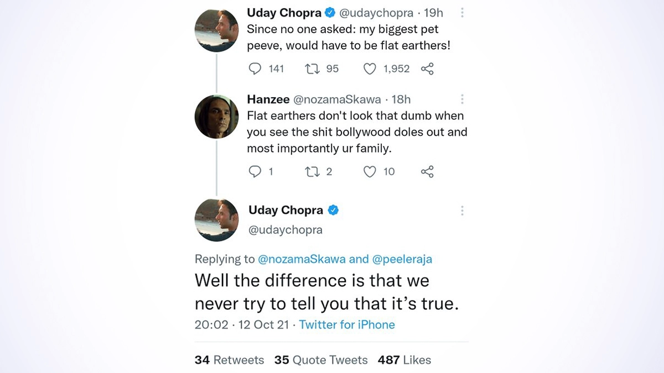
Task: Retweet the flat earthers pet peeve tweet
Action: 312,69
